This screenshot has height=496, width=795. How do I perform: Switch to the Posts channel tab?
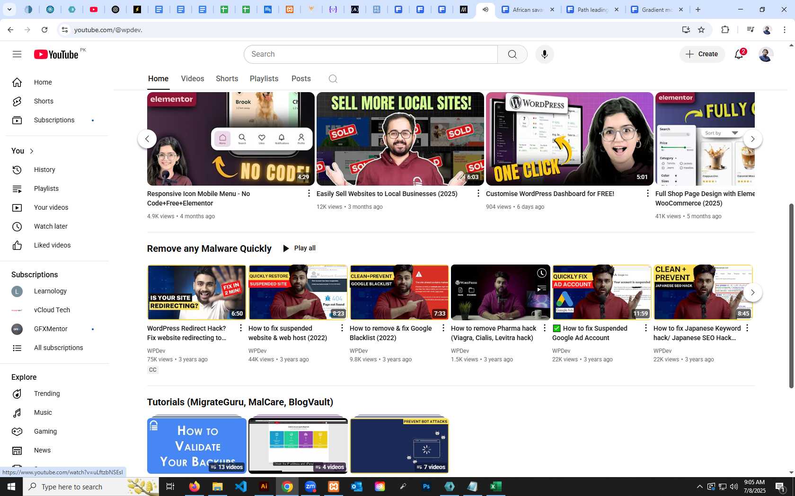tap(301, 79)
